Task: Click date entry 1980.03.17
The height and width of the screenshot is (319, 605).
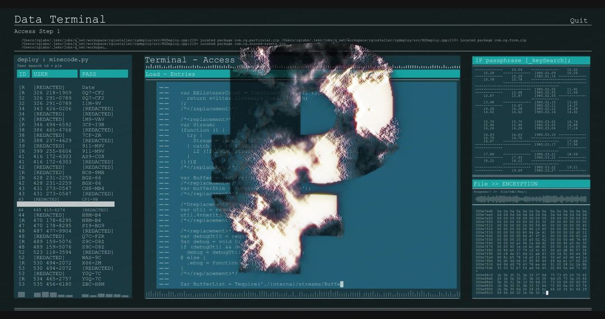Action: pos(545,144)
